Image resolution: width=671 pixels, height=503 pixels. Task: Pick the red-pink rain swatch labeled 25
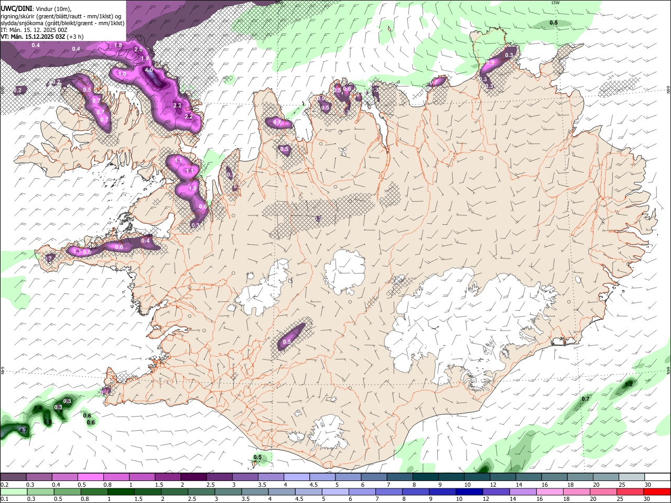(x=630, y=491)
